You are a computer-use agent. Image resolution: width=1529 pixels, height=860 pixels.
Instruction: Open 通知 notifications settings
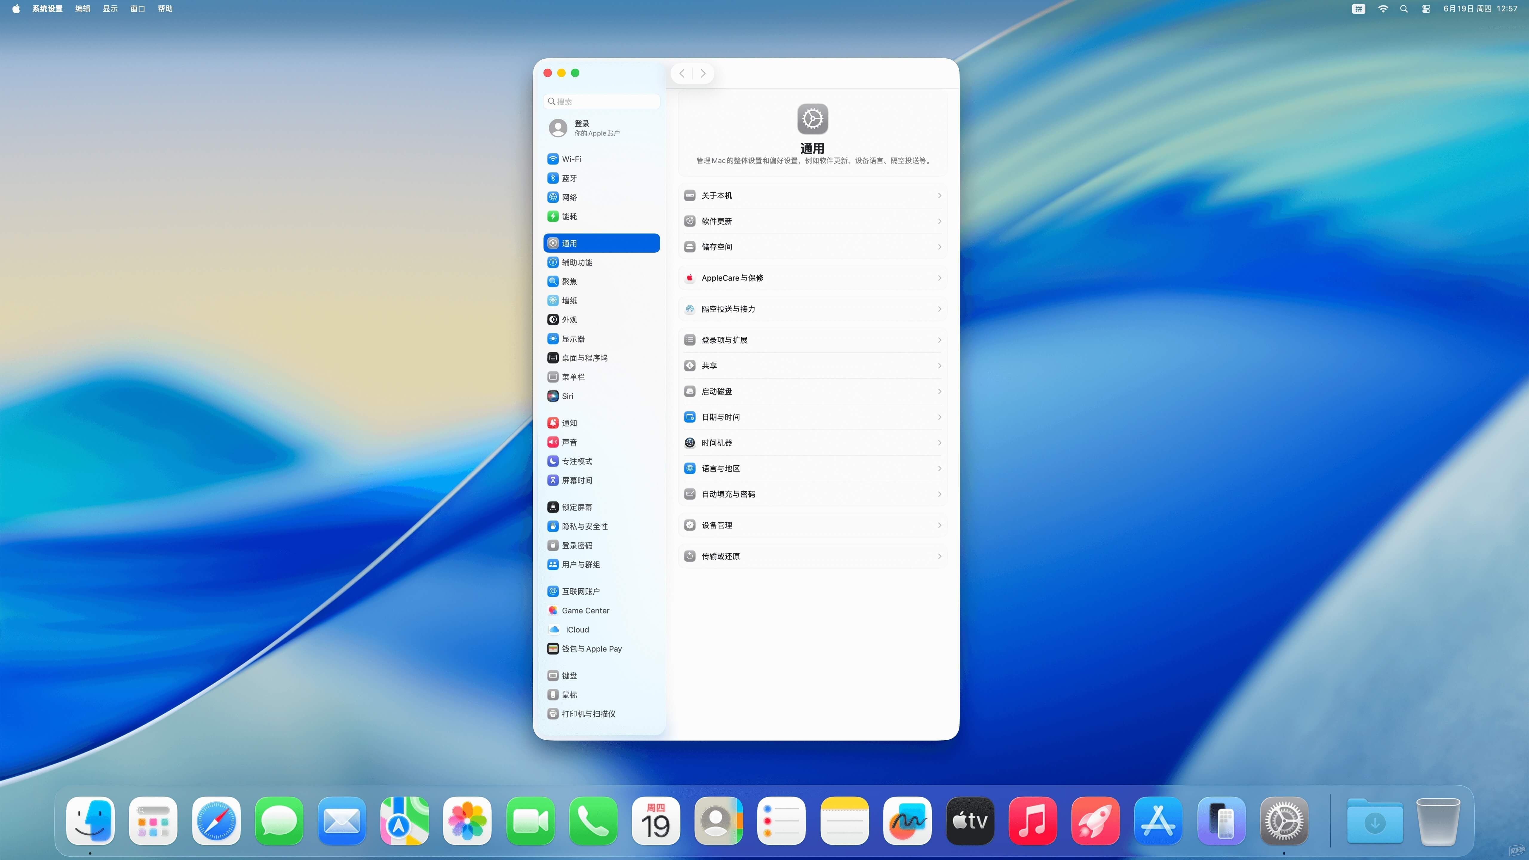tap(601, 423)
